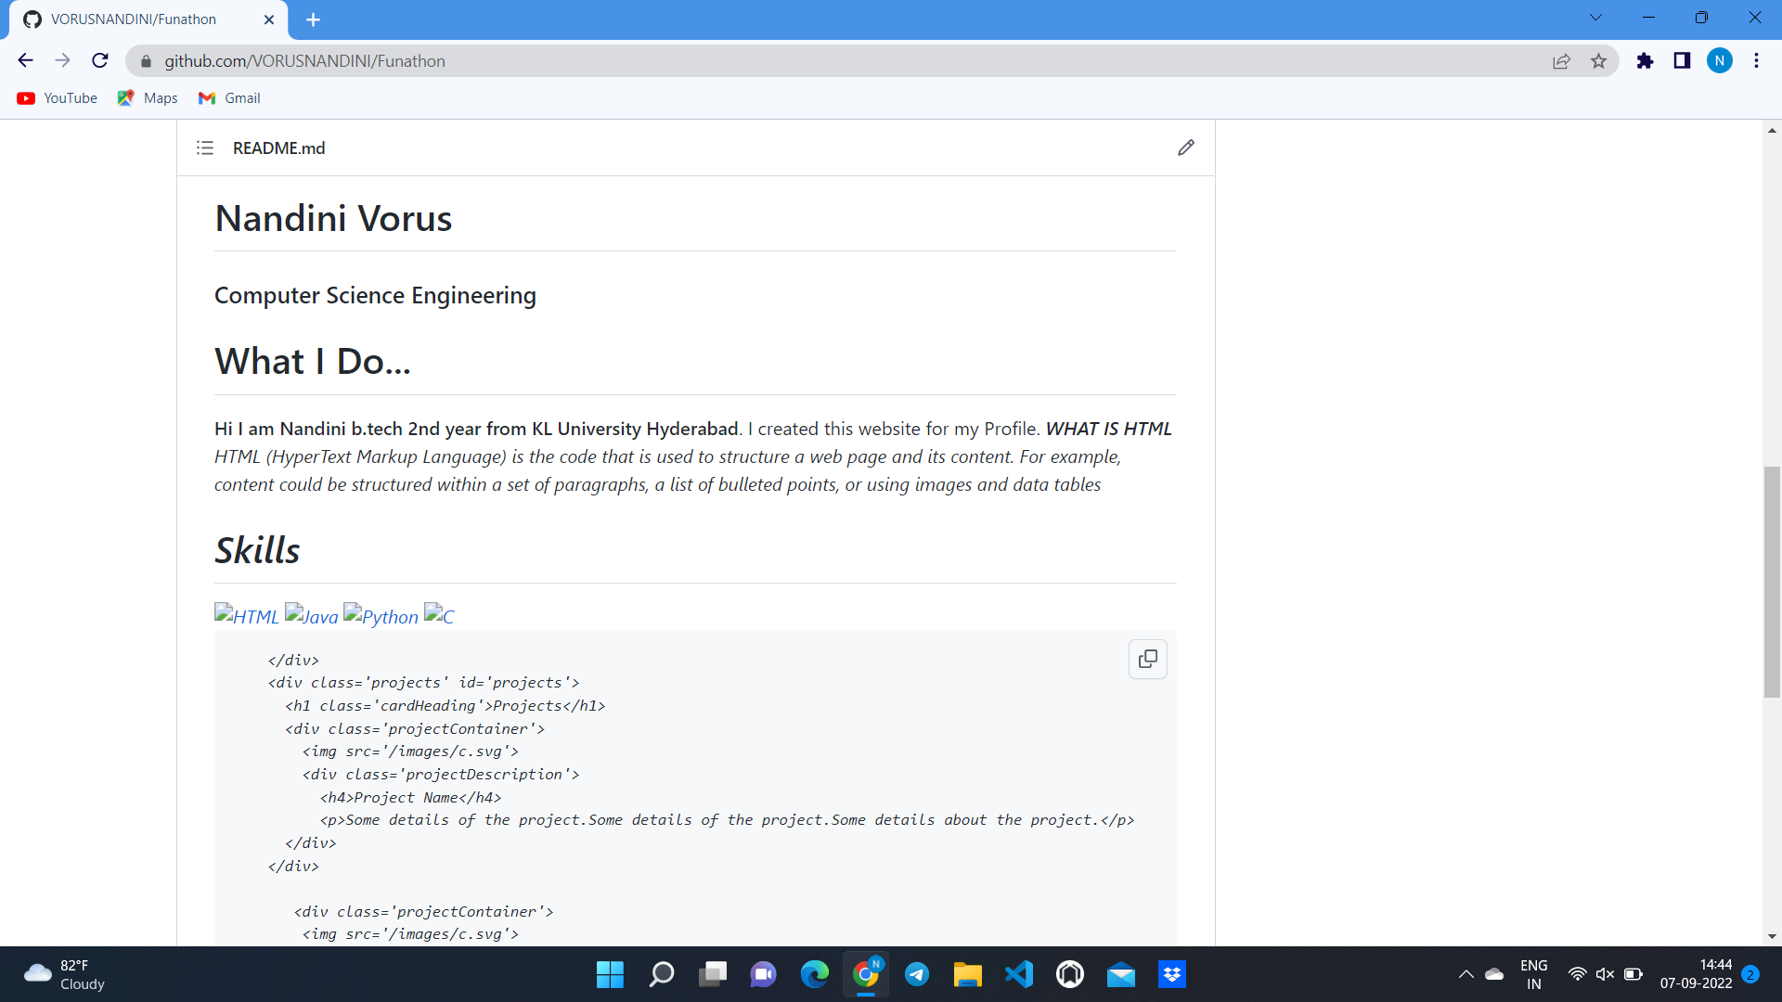
Task: Expand the tab search dropdown arrow
Action: click(x=1595, y=18)
